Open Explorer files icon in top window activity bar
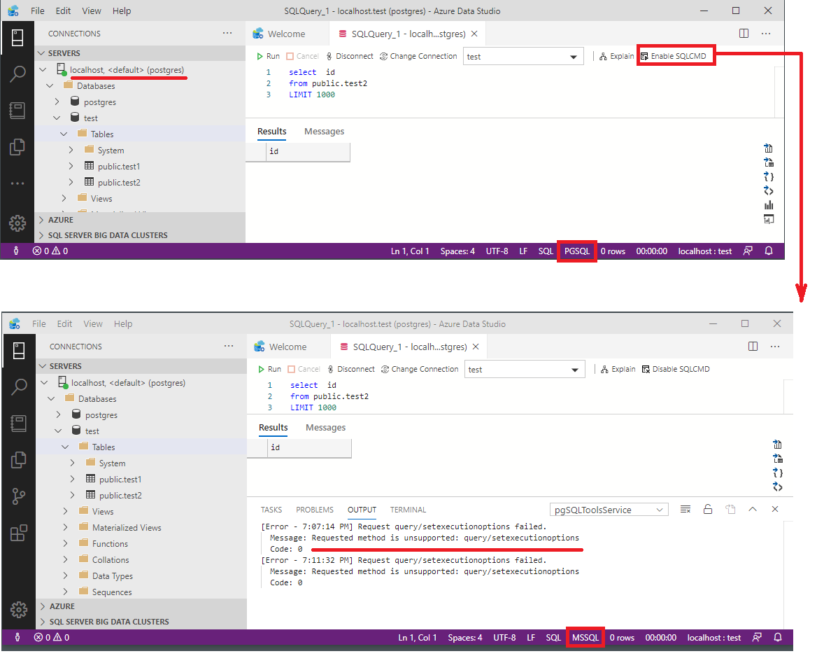The image size is (817, 656). pyautogui.click(x=17, y=146)
